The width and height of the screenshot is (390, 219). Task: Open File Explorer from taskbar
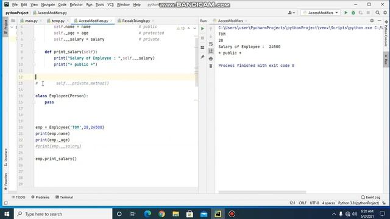pyautogui.click(x=175, y=214)
